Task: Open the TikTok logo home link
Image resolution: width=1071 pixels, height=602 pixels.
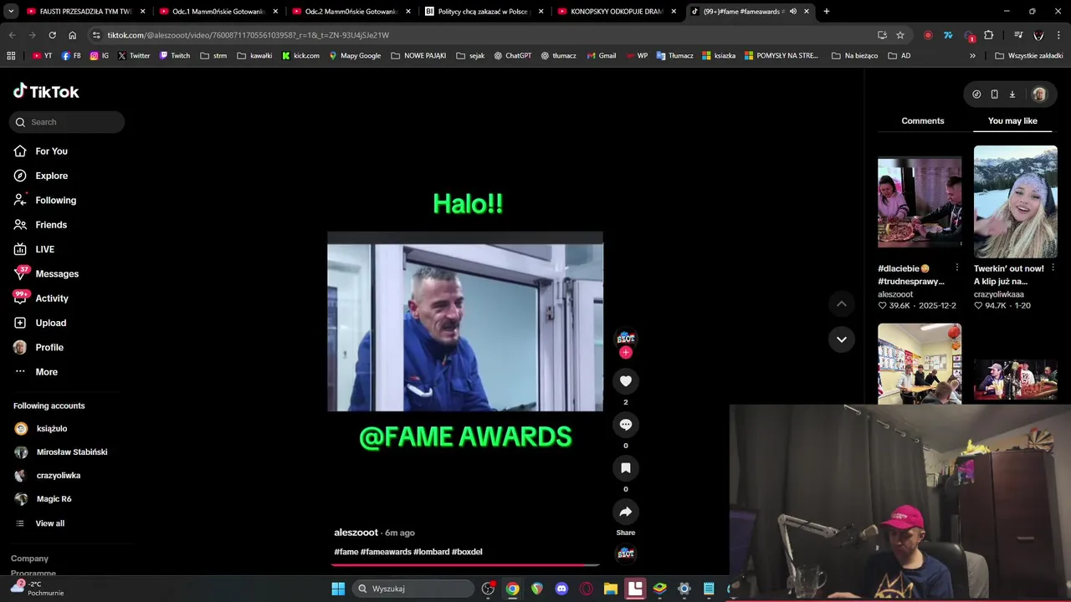Action: (46, 91)
